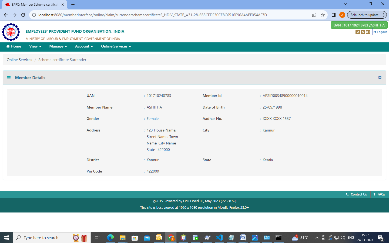Viewport: 389px width, 243px height.
Task: Open Microsoft Word from the taskbar
Action: click(x=243, y=238)
